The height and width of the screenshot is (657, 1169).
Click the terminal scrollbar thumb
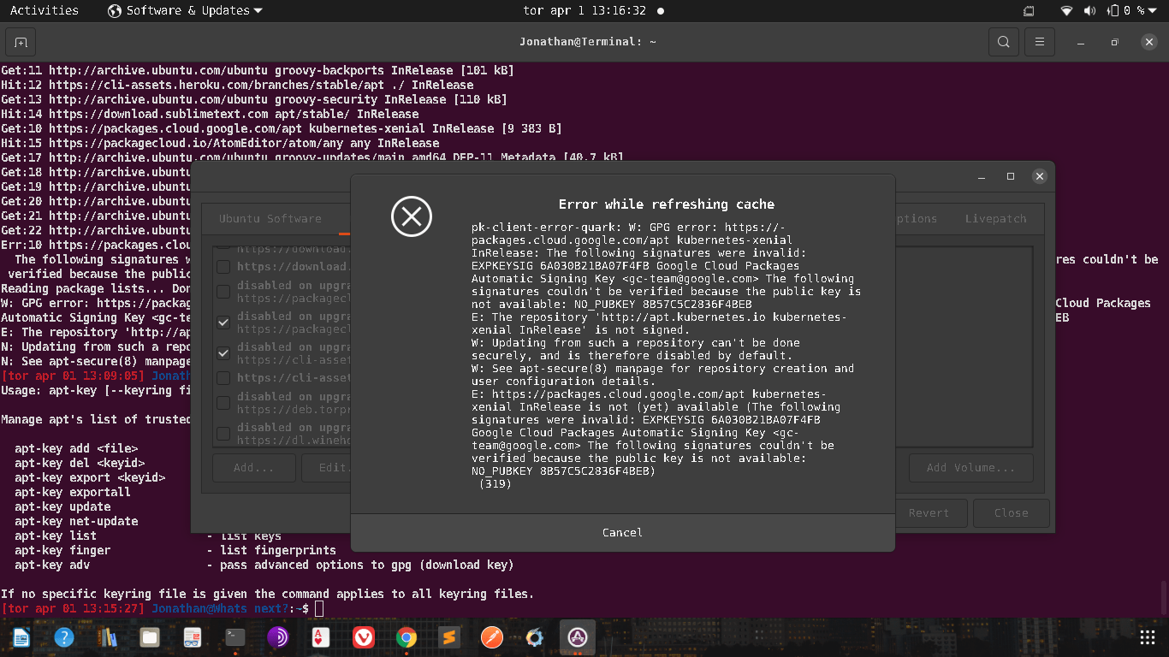[1164, 598]
